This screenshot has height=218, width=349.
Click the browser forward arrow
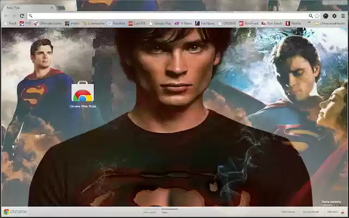tap(14, 16)
